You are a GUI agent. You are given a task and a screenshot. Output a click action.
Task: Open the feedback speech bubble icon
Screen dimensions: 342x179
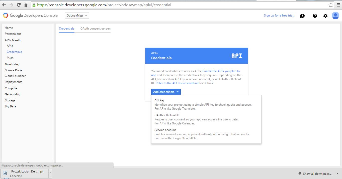(302, 16)
